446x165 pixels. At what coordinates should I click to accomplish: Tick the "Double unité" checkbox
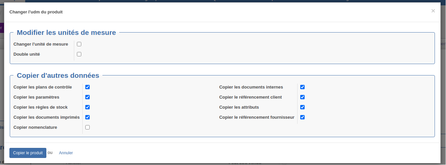pos(79,54)
